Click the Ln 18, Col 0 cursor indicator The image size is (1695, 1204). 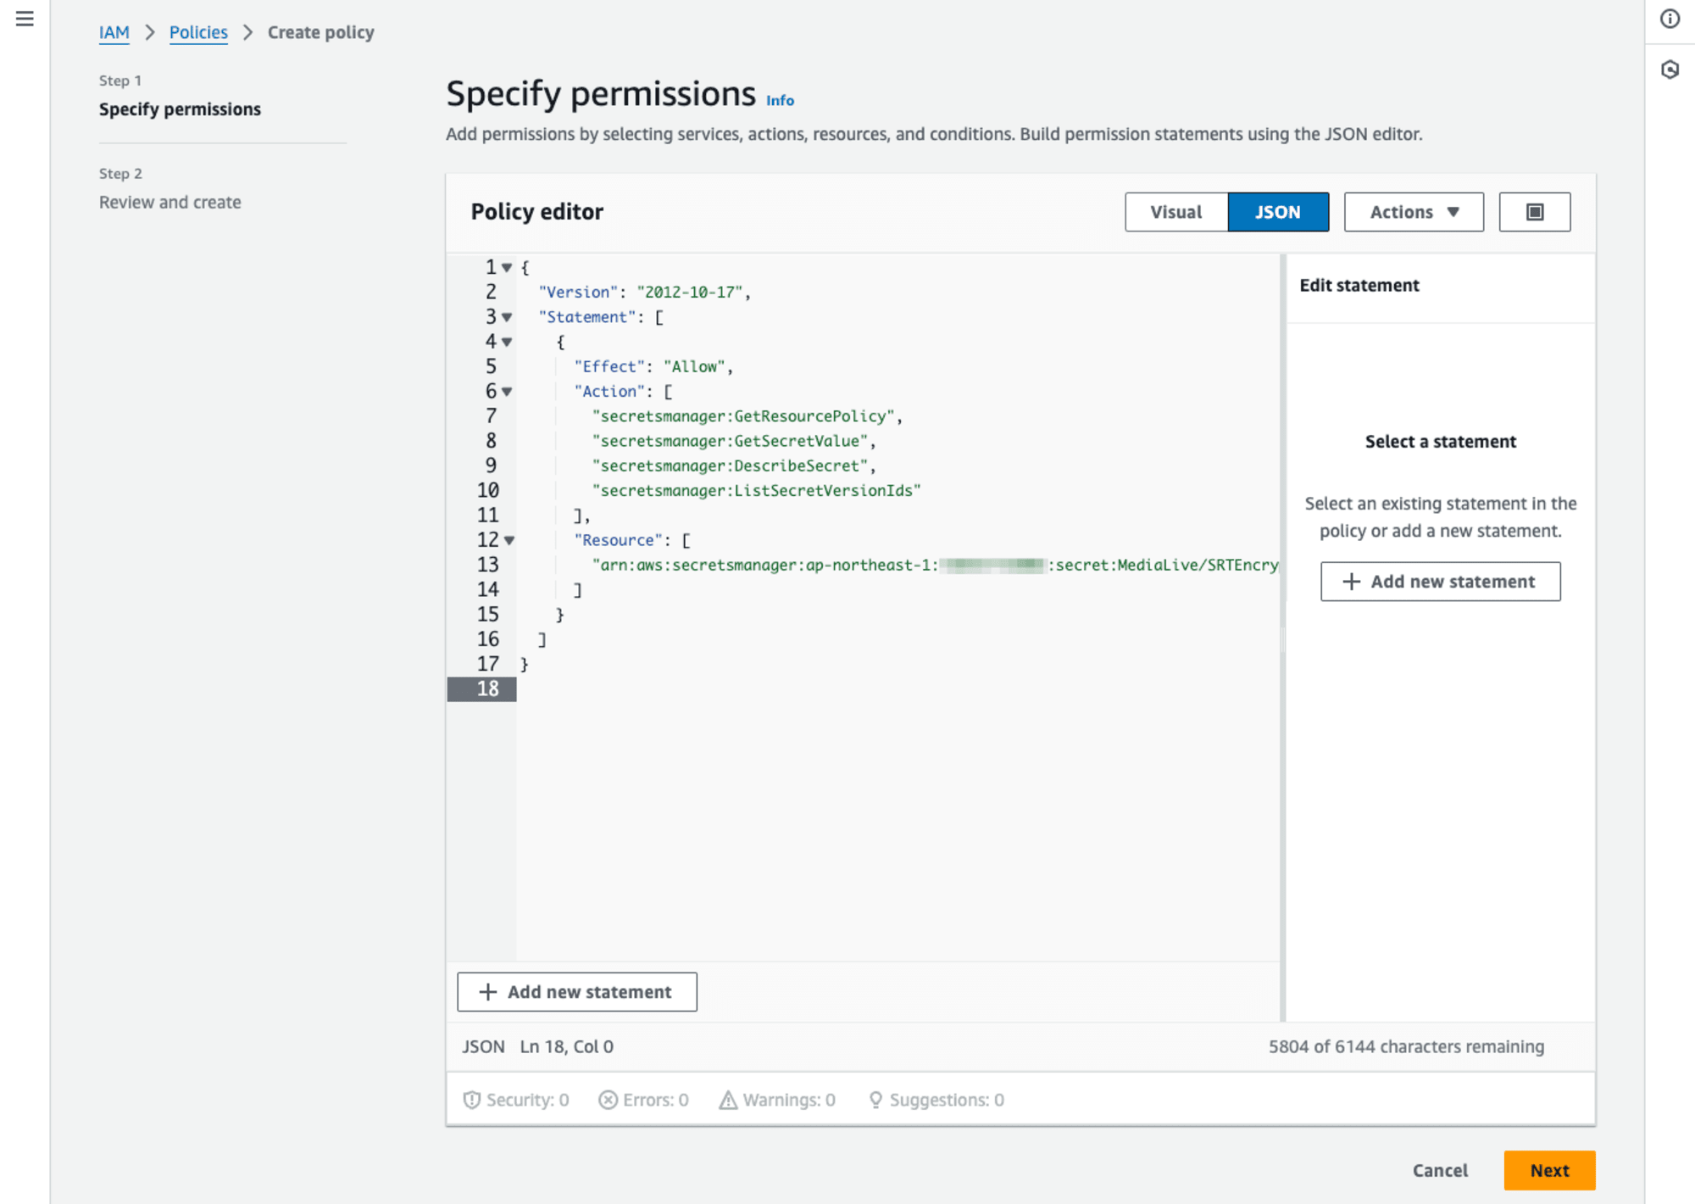point(566,1047)
